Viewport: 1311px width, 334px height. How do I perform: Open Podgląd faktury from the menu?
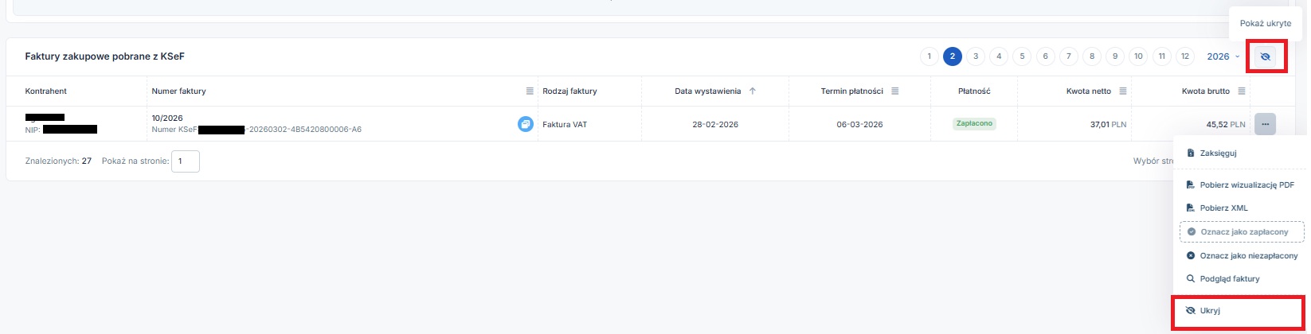[1229, 279]
